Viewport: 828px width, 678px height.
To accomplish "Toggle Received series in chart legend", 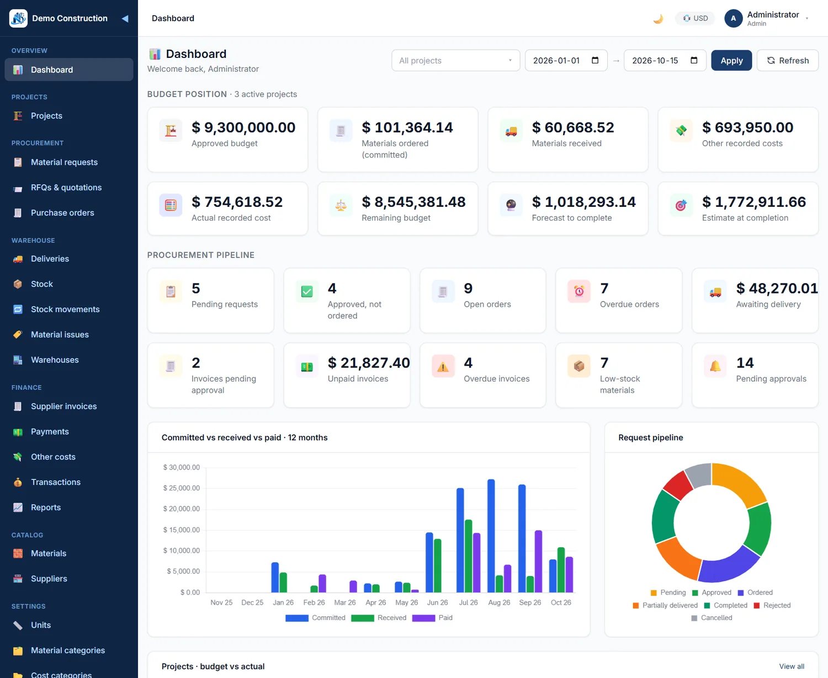I will click(379, 618).
